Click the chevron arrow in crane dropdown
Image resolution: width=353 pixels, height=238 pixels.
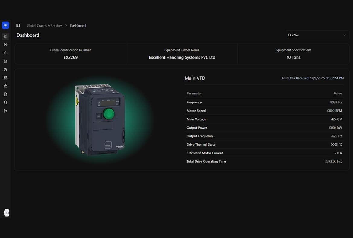[x=344, y=35]
